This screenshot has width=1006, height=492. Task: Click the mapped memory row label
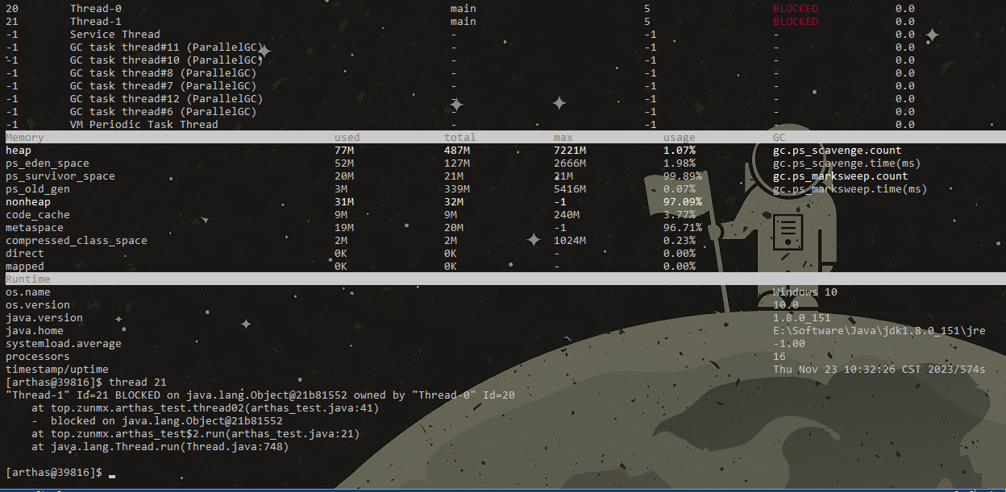pos(25,267)
